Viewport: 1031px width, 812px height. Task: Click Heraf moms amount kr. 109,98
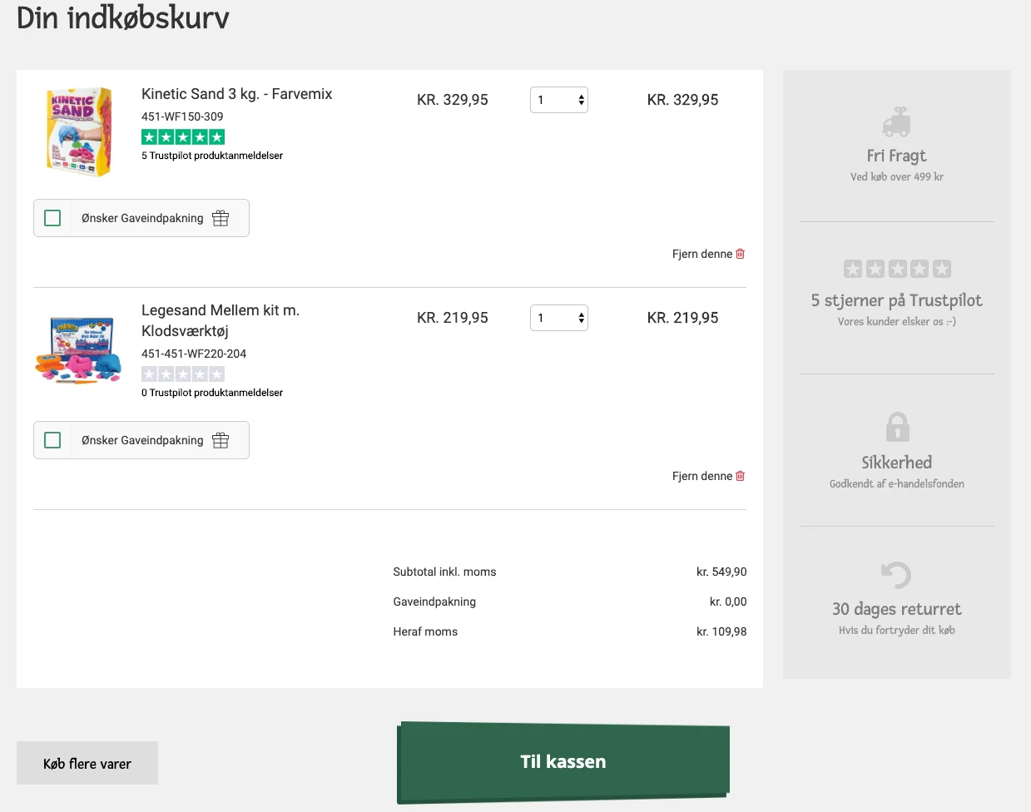coord(721,631)
